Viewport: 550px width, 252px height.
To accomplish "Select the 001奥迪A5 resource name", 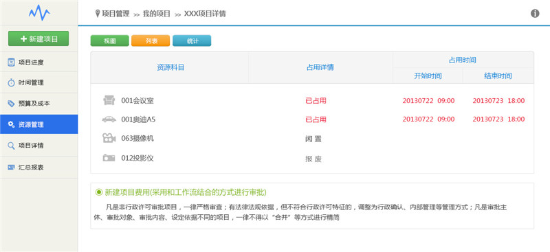I will pos(138,119).
